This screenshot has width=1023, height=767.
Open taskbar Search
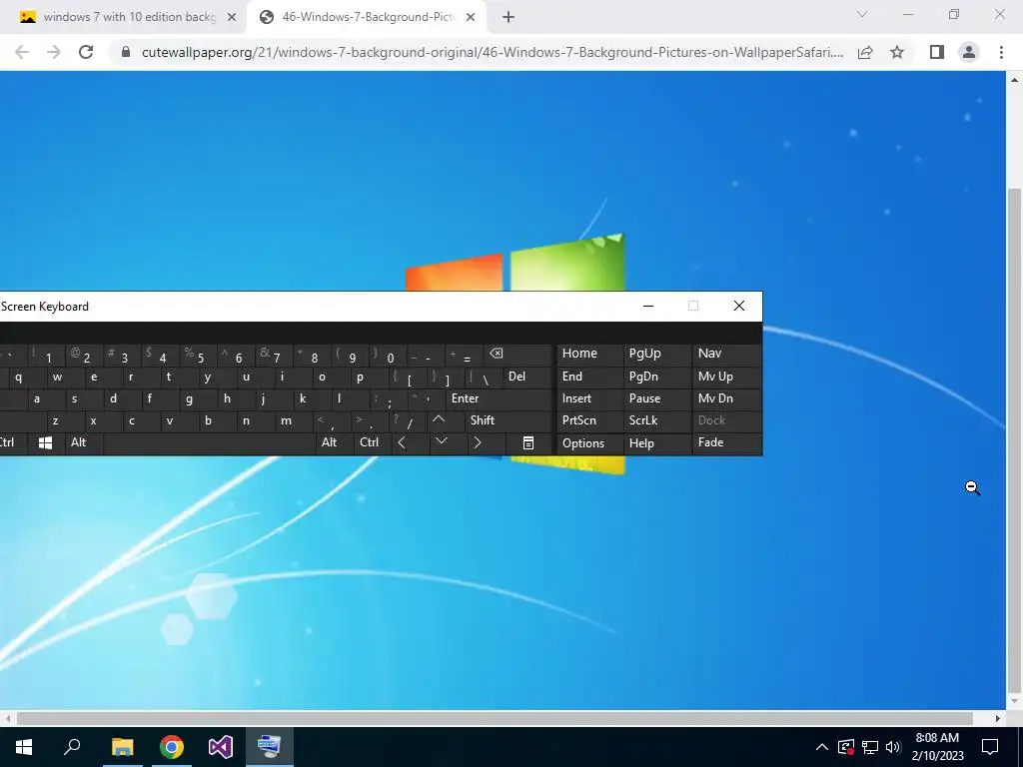(72, 747)
